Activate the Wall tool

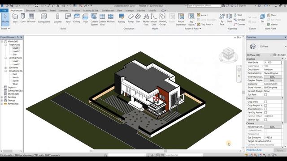[15, 19]
